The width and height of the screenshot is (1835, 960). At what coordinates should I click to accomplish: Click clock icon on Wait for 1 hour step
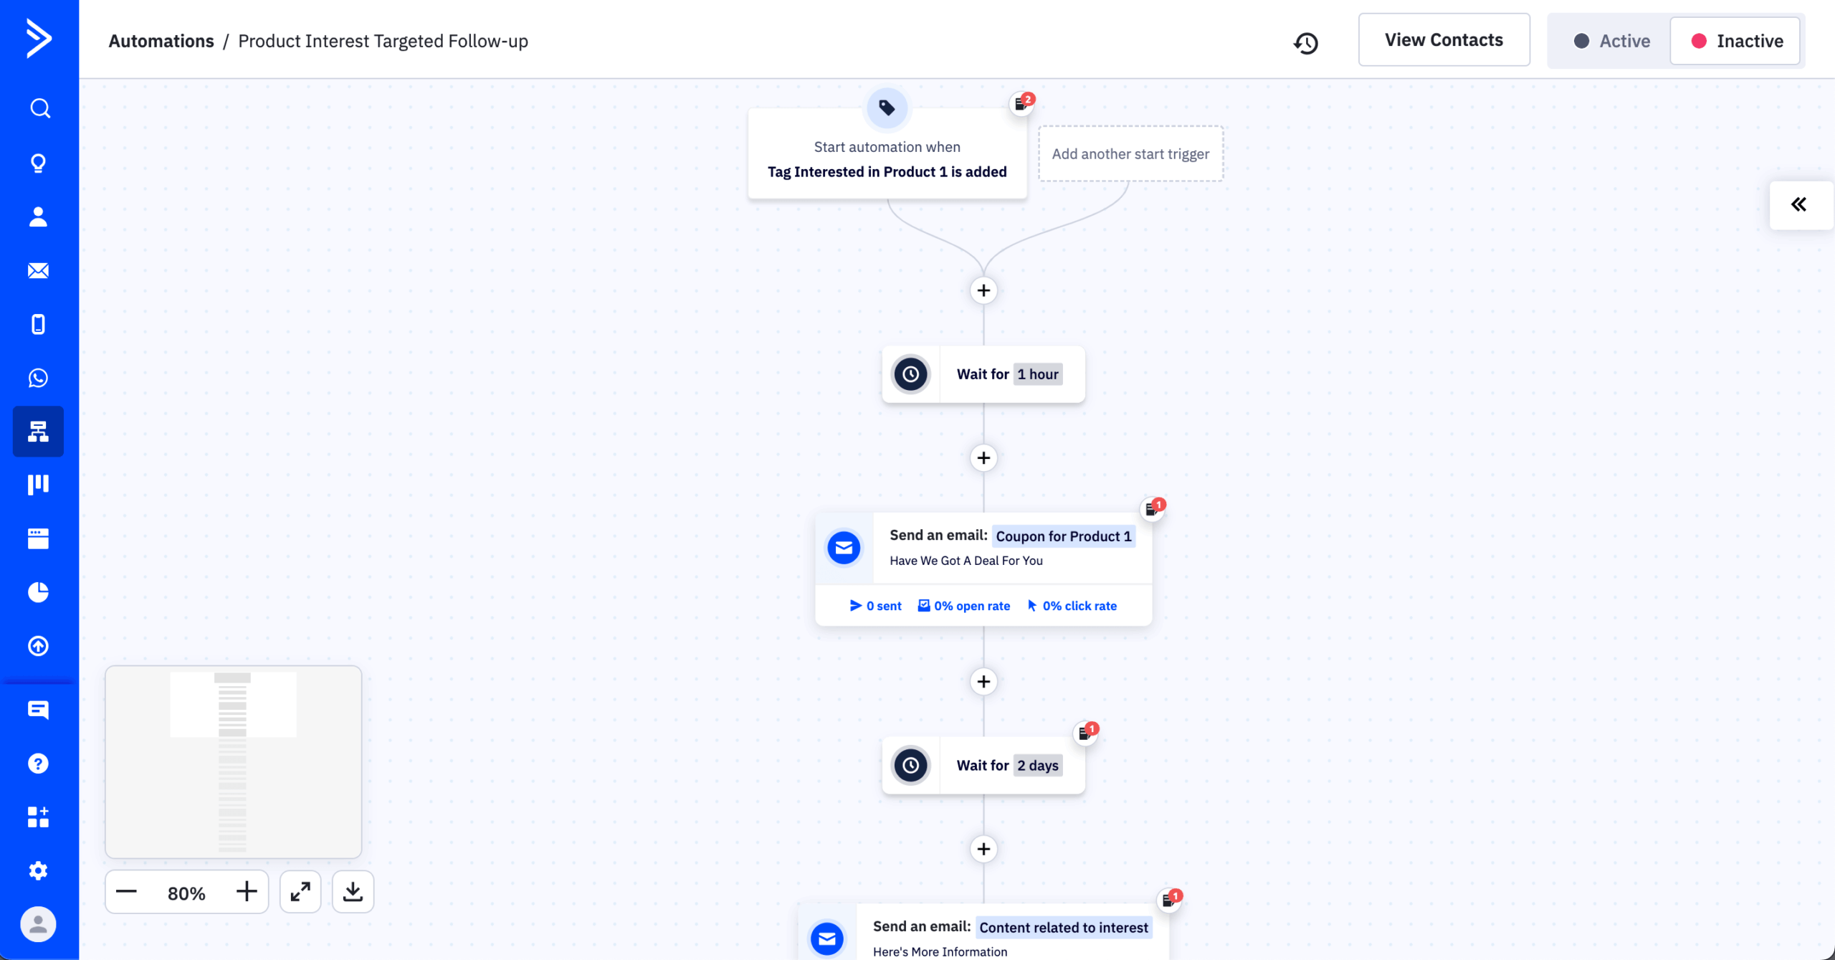coord(910,374)
